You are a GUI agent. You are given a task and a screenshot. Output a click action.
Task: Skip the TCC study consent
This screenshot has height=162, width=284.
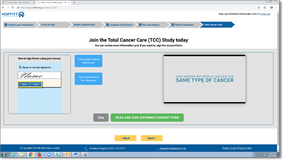pos(101,118)
